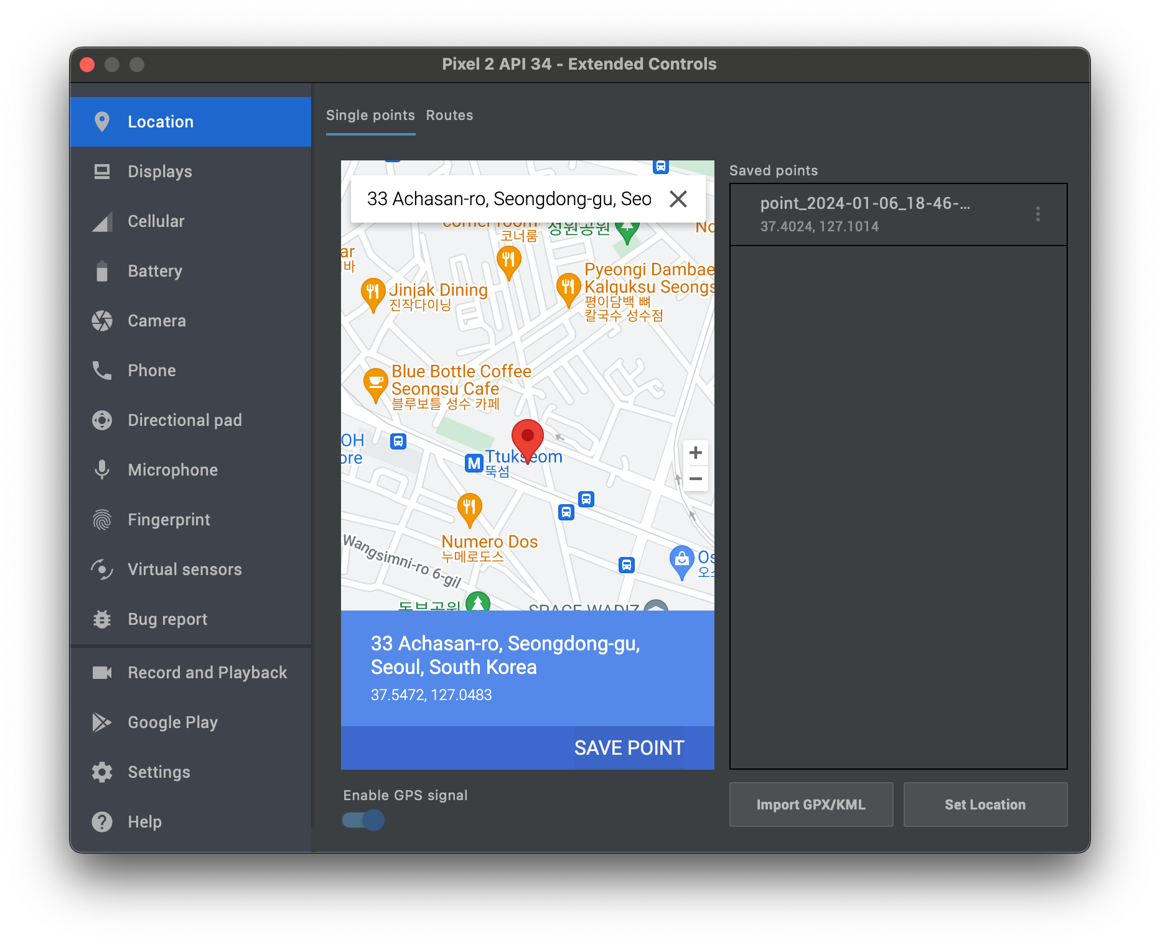Click the Record and Playback camera icon

point(102,673)
